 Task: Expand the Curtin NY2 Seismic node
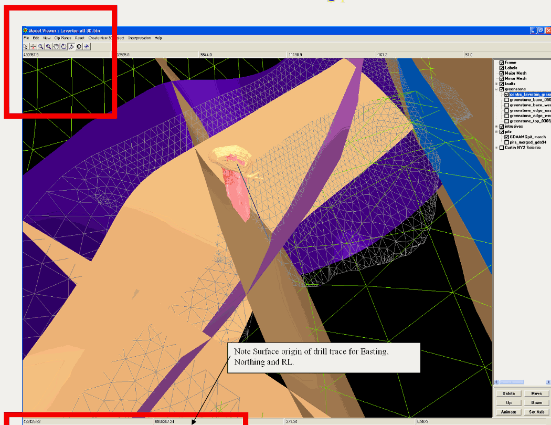tap(496, 148)
